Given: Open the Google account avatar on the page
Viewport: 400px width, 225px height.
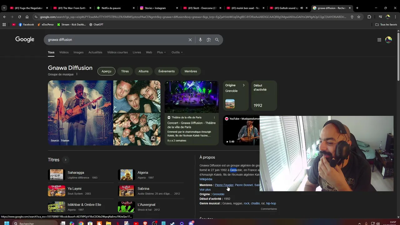Looking at the screenshot, I should pos(388,40).
